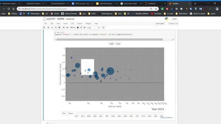Follow the Export to plot.ly link

coord(166,118)
